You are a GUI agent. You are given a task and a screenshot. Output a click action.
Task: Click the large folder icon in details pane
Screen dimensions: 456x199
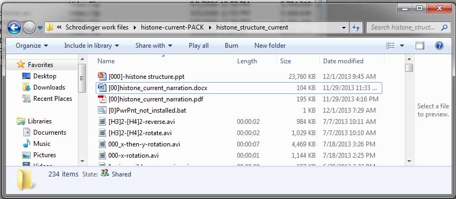26,180
